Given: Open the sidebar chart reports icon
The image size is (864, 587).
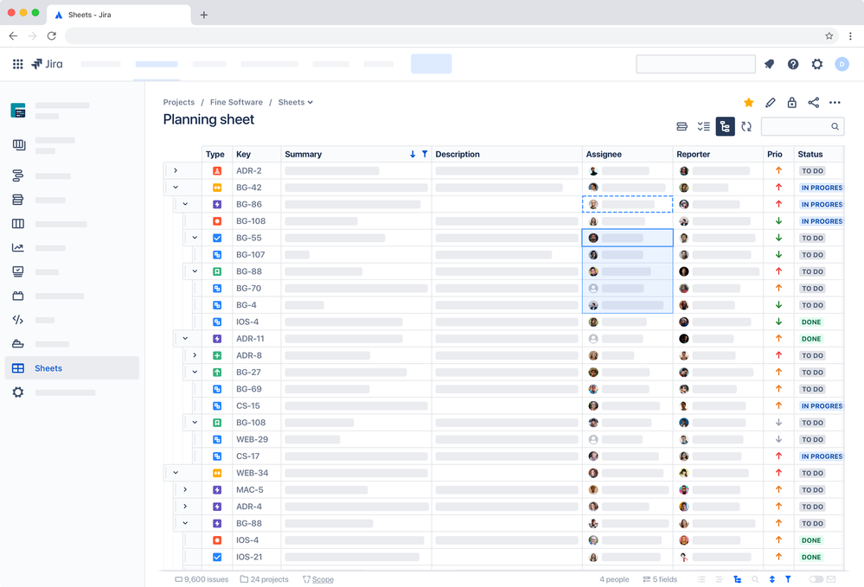Looking at the screenshot, I should tap(17, 248).
